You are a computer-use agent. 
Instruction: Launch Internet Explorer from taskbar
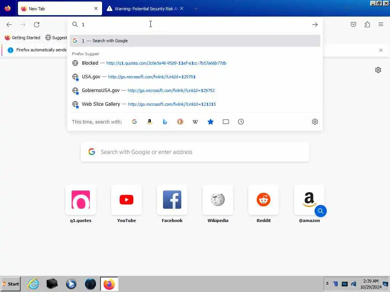pyautogui.click(x=33, y=284)
